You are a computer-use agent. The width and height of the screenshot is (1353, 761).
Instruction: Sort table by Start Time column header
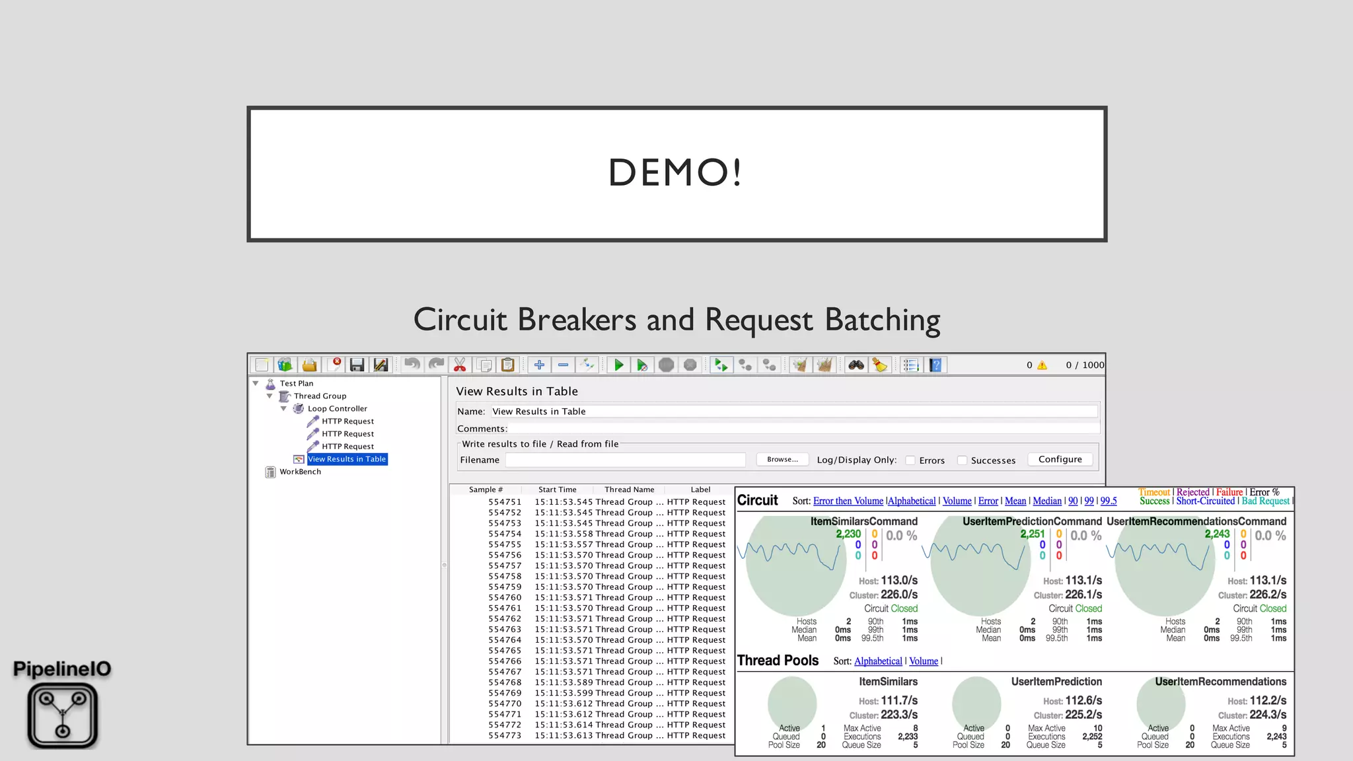coord(557,489)
